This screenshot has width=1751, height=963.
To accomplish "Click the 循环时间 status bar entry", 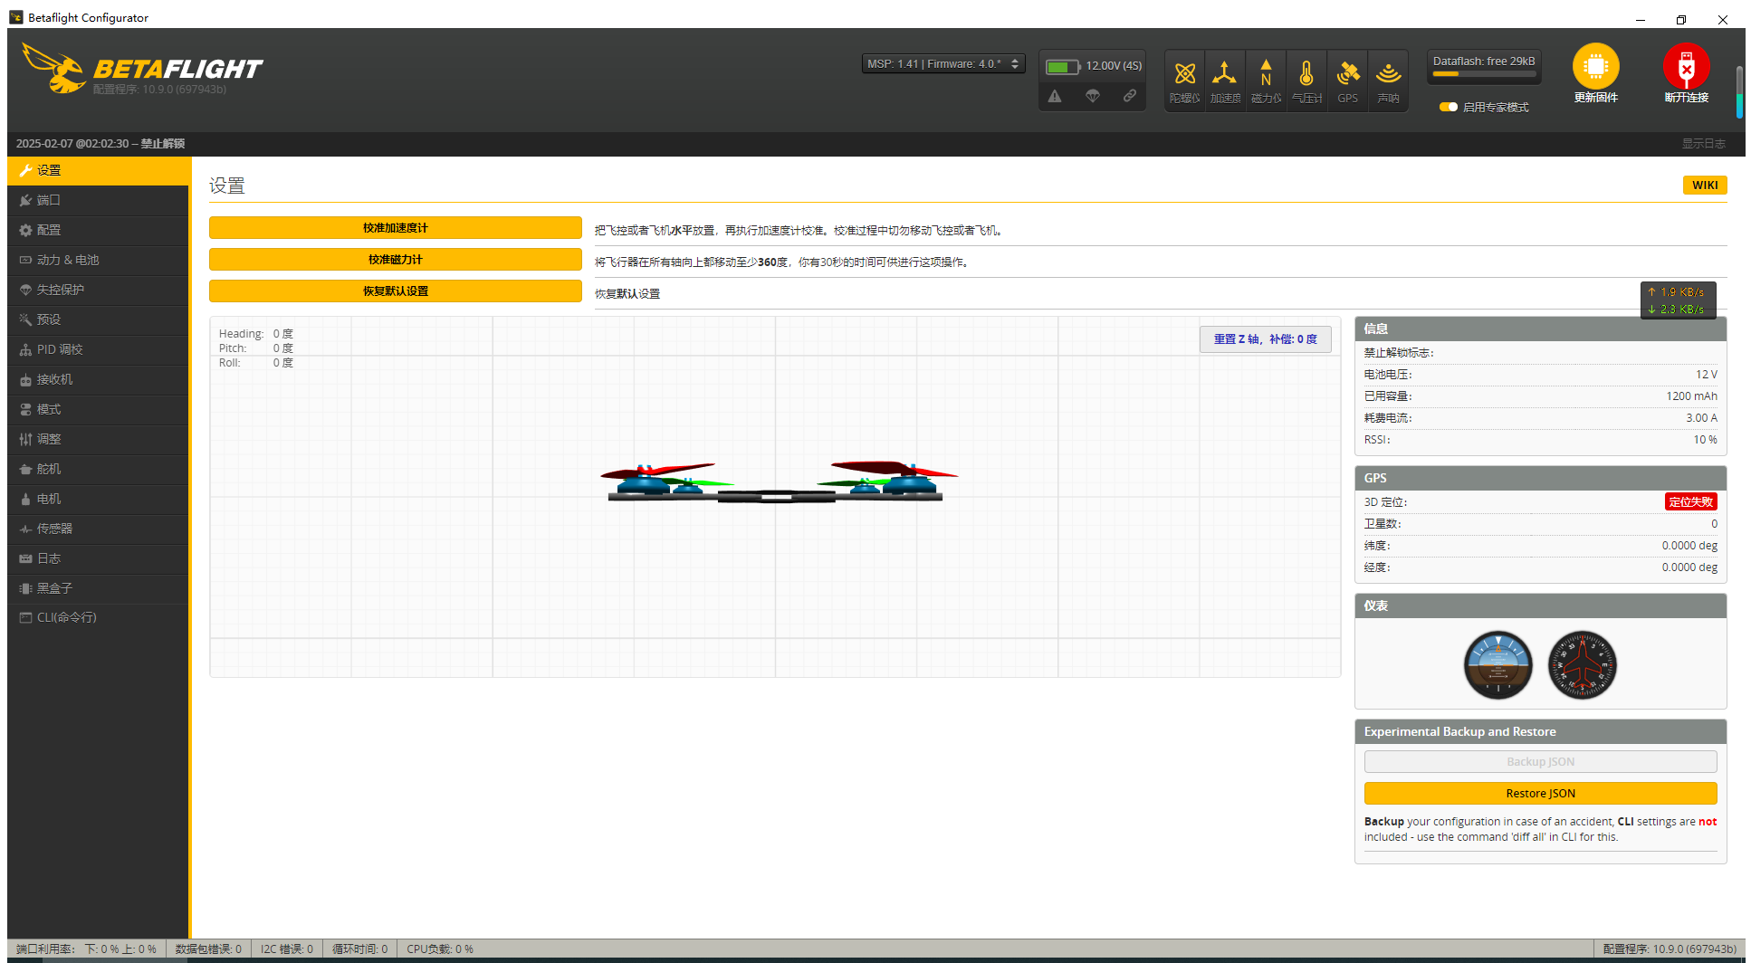I will click(359, 949).
